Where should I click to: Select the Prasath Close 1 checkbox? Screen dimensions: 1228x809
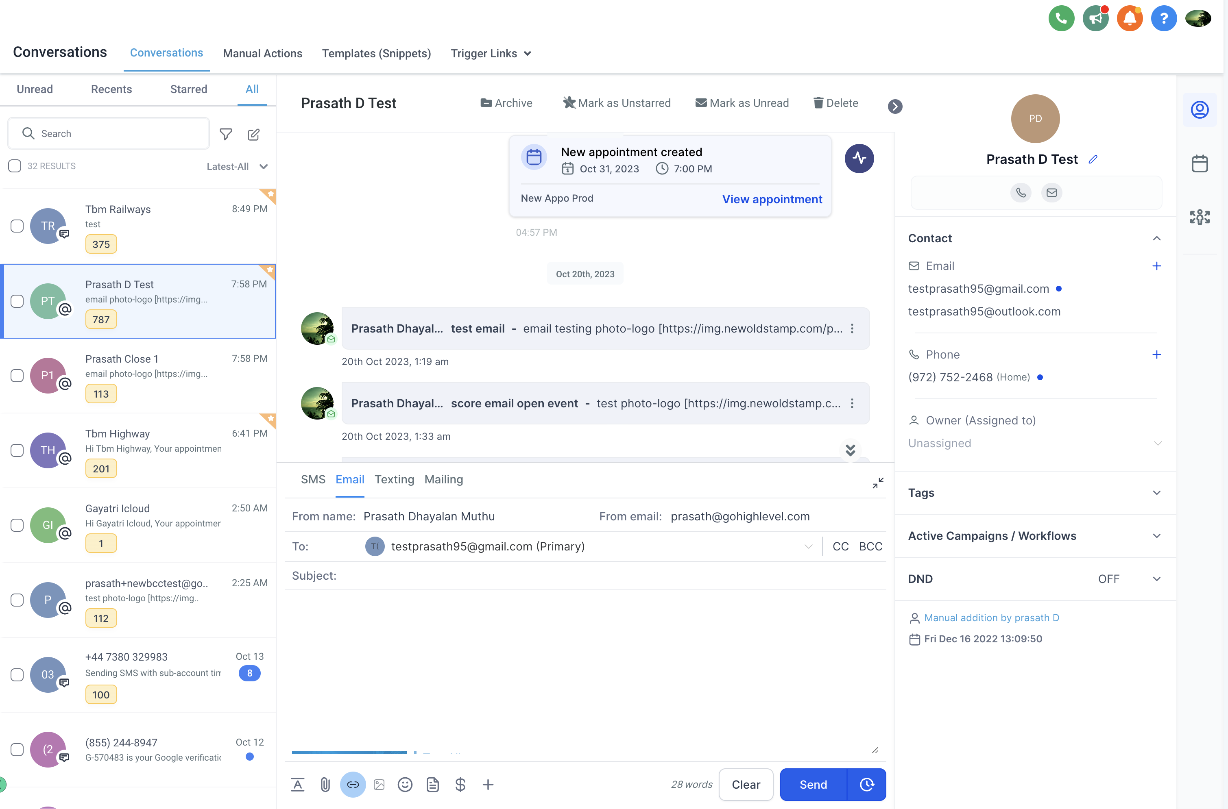[17, 375]
